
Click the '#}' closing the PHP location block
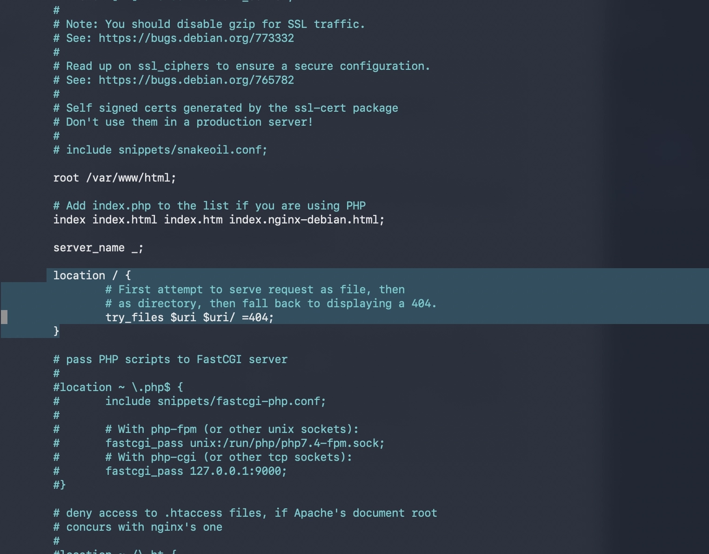[60, 485]
